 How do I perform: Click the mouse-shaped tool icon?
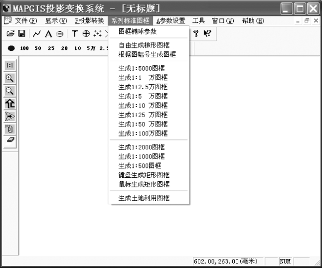(x=9, y=129)
